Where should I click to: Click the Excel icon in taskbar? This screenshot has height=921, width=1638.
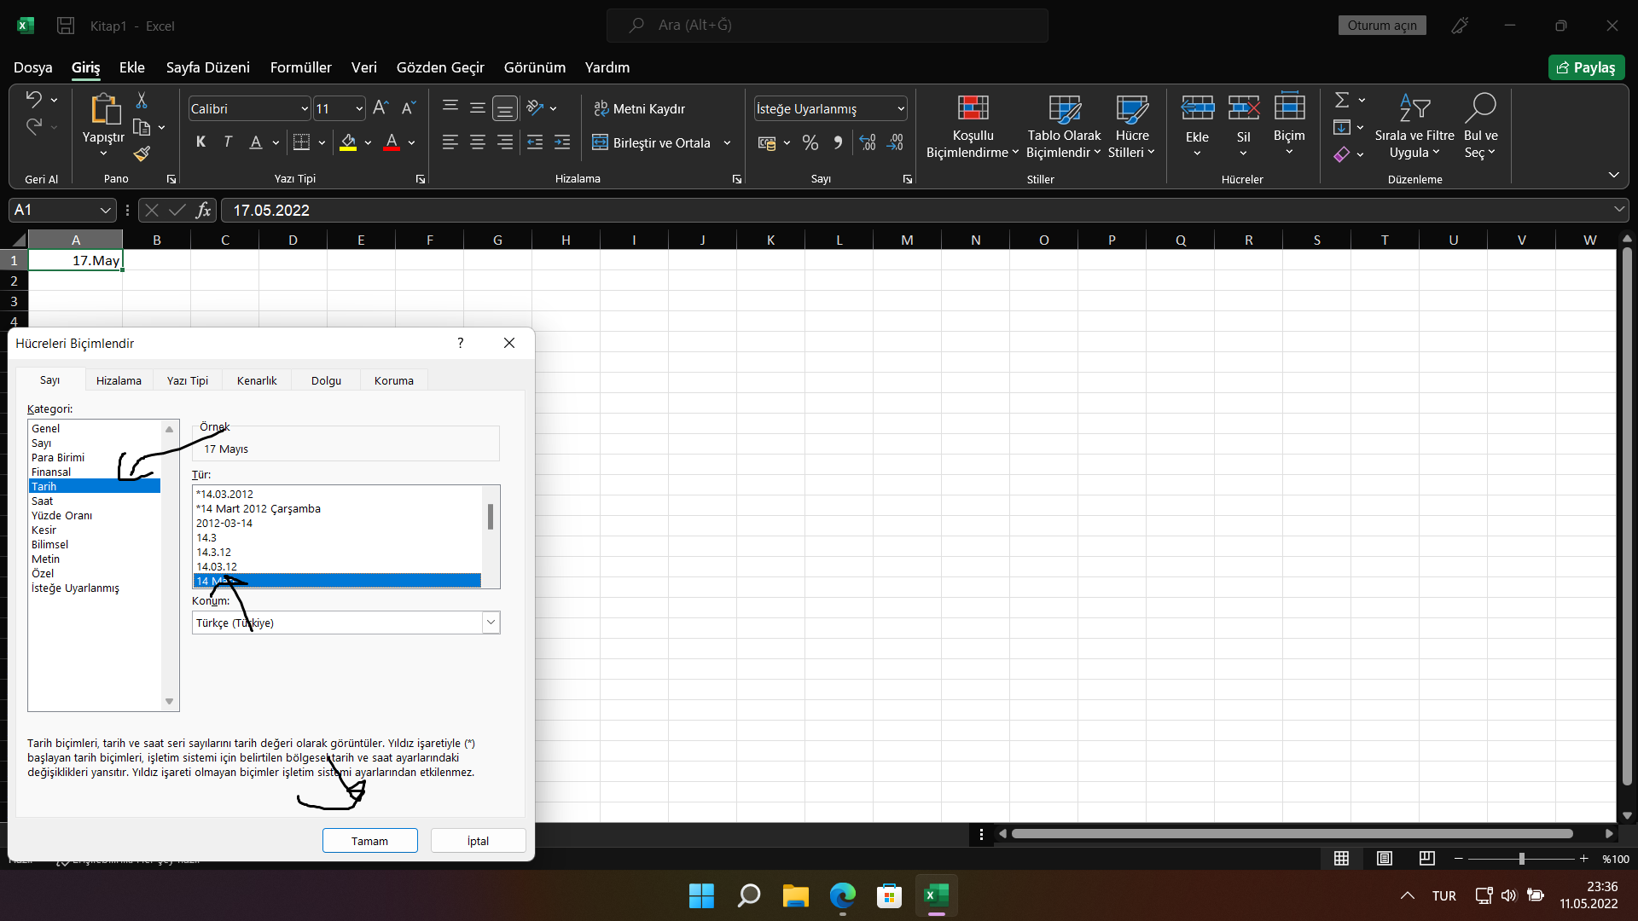click(x=935, y=895)
